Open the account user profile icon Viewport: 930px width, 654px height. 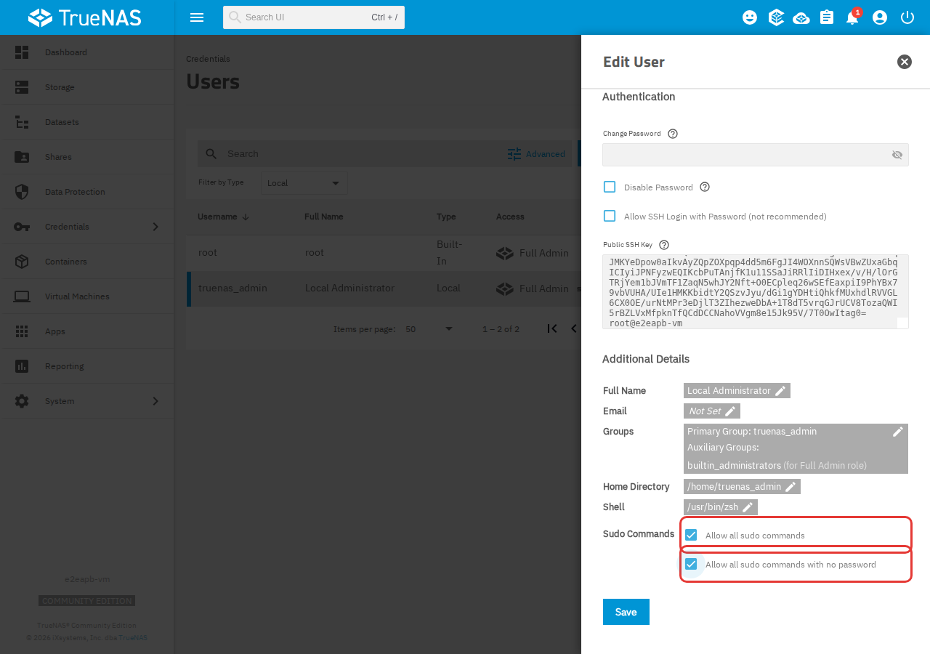[x=880, y=17]
